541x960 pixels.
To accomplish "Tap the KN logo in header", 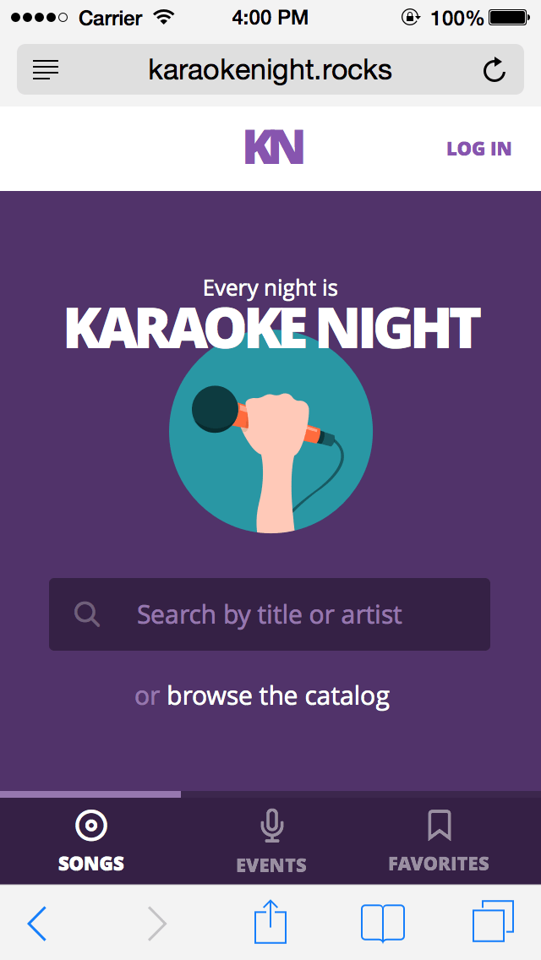I will click(274, 148).
